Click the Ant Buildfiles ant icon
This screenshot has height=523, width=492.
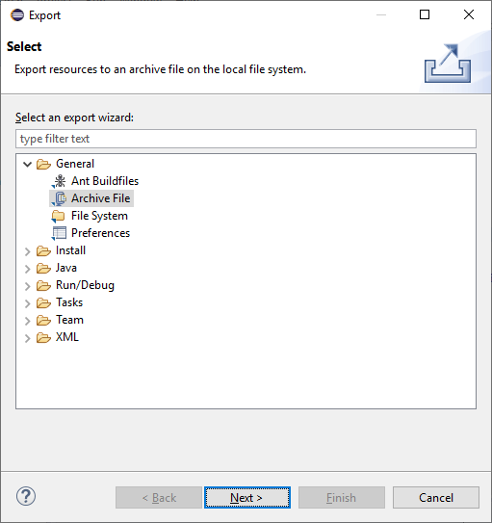60,181
